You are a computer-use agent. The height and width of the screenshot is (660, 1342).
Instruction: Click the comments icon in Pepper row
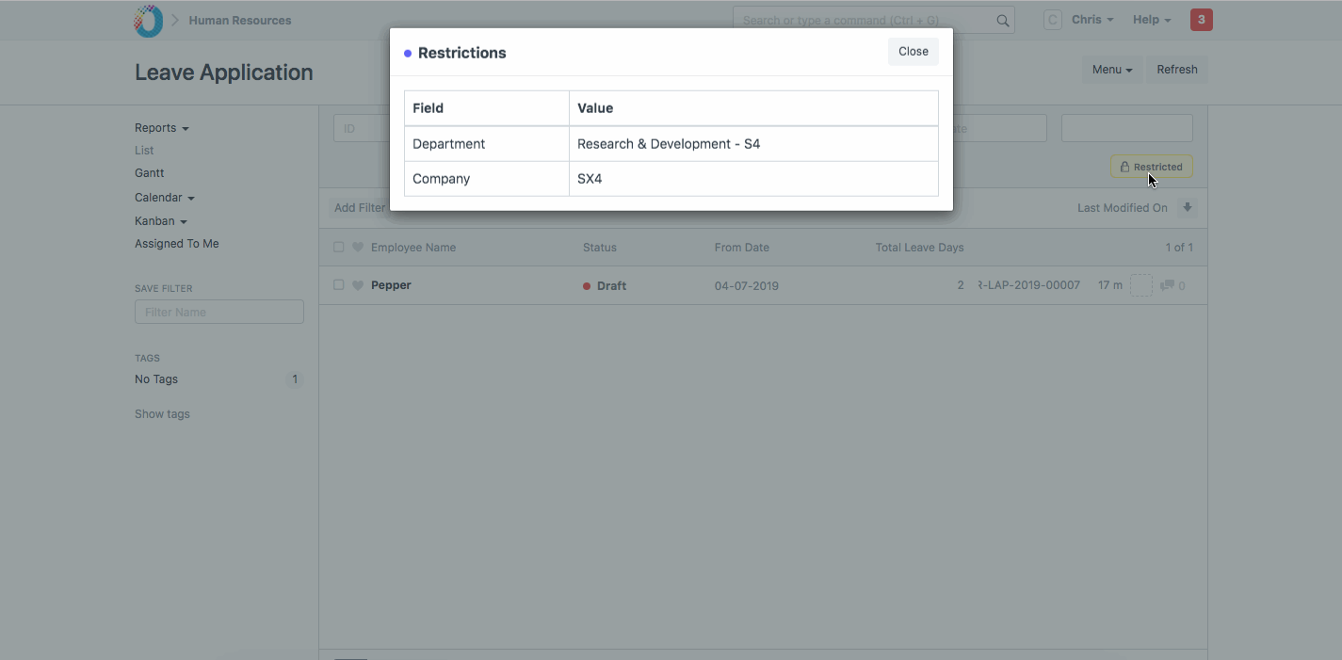(x=1167, y=285)
